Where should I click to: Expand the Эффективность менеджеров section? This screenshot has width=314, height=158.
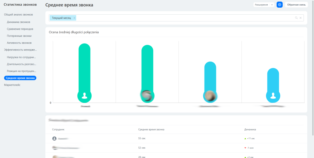(x=20, y=50)
